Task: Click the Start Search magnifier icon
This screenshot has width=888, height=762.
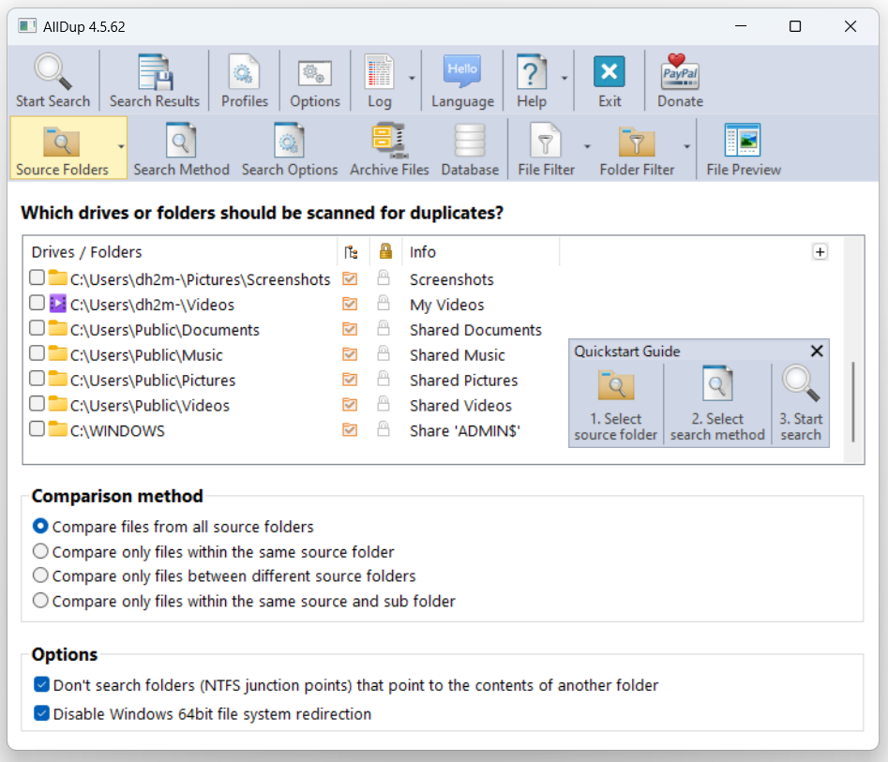Action: click(53, 72)
